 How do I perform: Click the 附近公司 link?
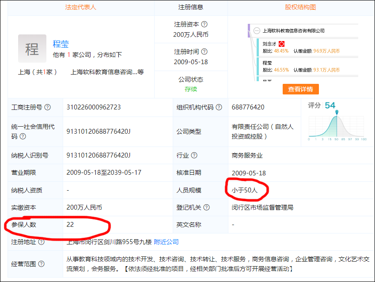[x=166, y=242]
